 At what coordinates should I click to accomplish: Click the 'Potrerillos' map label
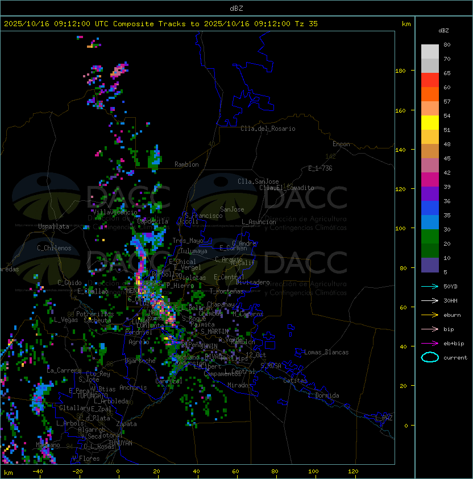[95, 314]
